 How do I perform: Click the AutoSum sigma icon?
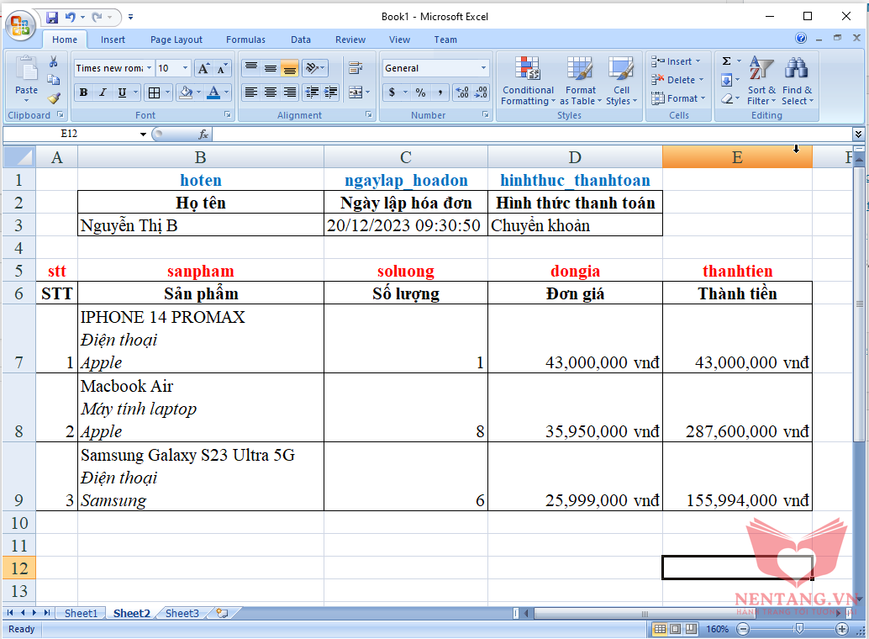[727, 61]
